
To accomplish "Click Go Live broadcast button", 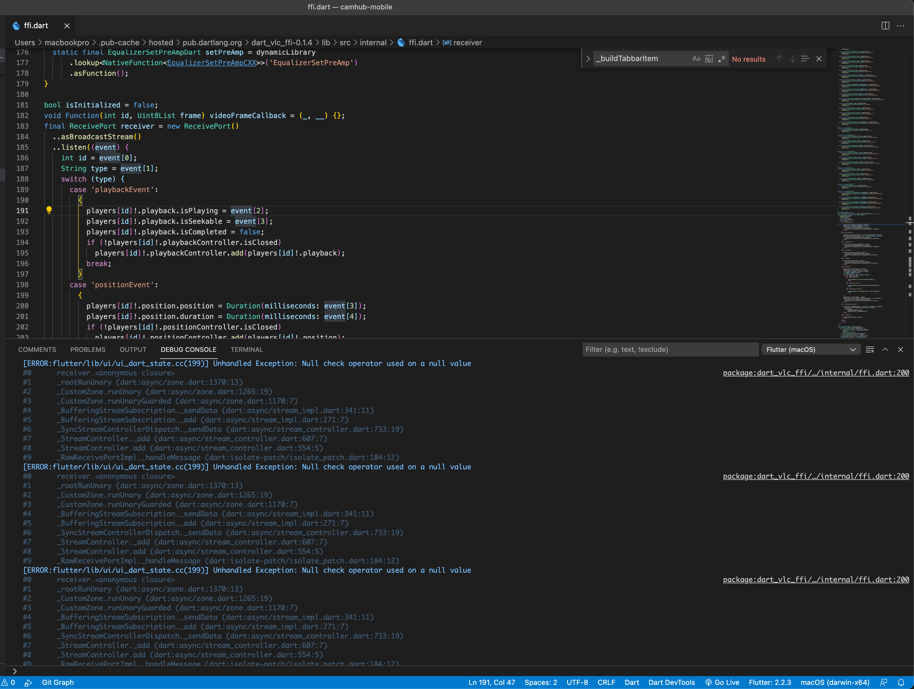I will click(722, 682).
